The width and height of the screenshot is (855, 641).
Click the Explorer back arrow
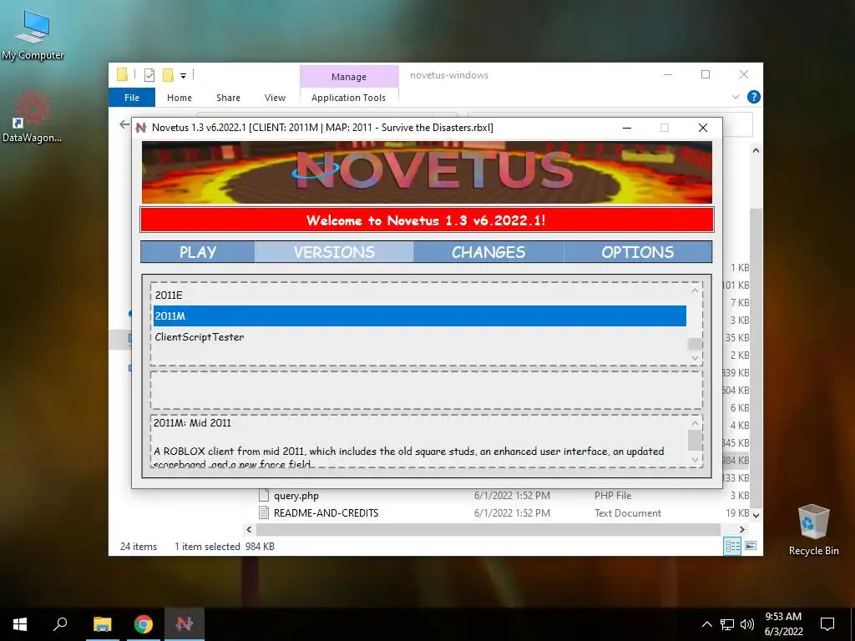[124, 125]
